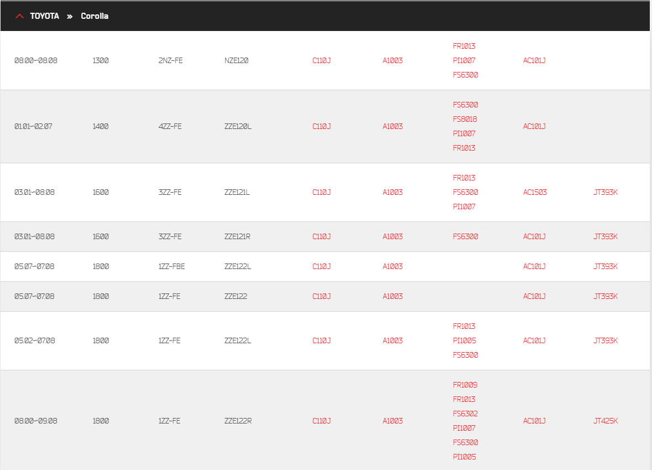Open PI1007 link in ZZE120L row
Image resolution: width=652 pixels, height=470 pixels.
click(x=464, y=133)
